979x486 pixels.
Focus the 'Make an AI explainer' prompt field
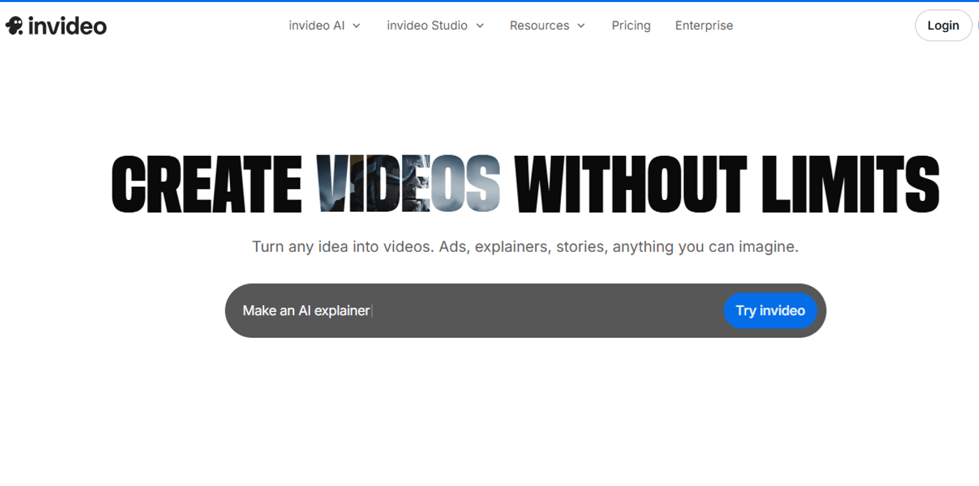click(306, 311)
